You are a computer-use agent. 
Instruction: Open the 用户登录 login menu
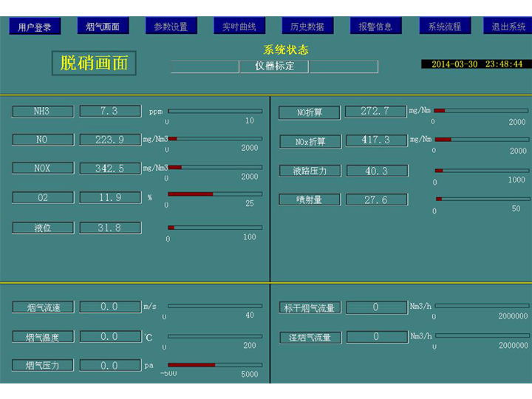[35, 27]
